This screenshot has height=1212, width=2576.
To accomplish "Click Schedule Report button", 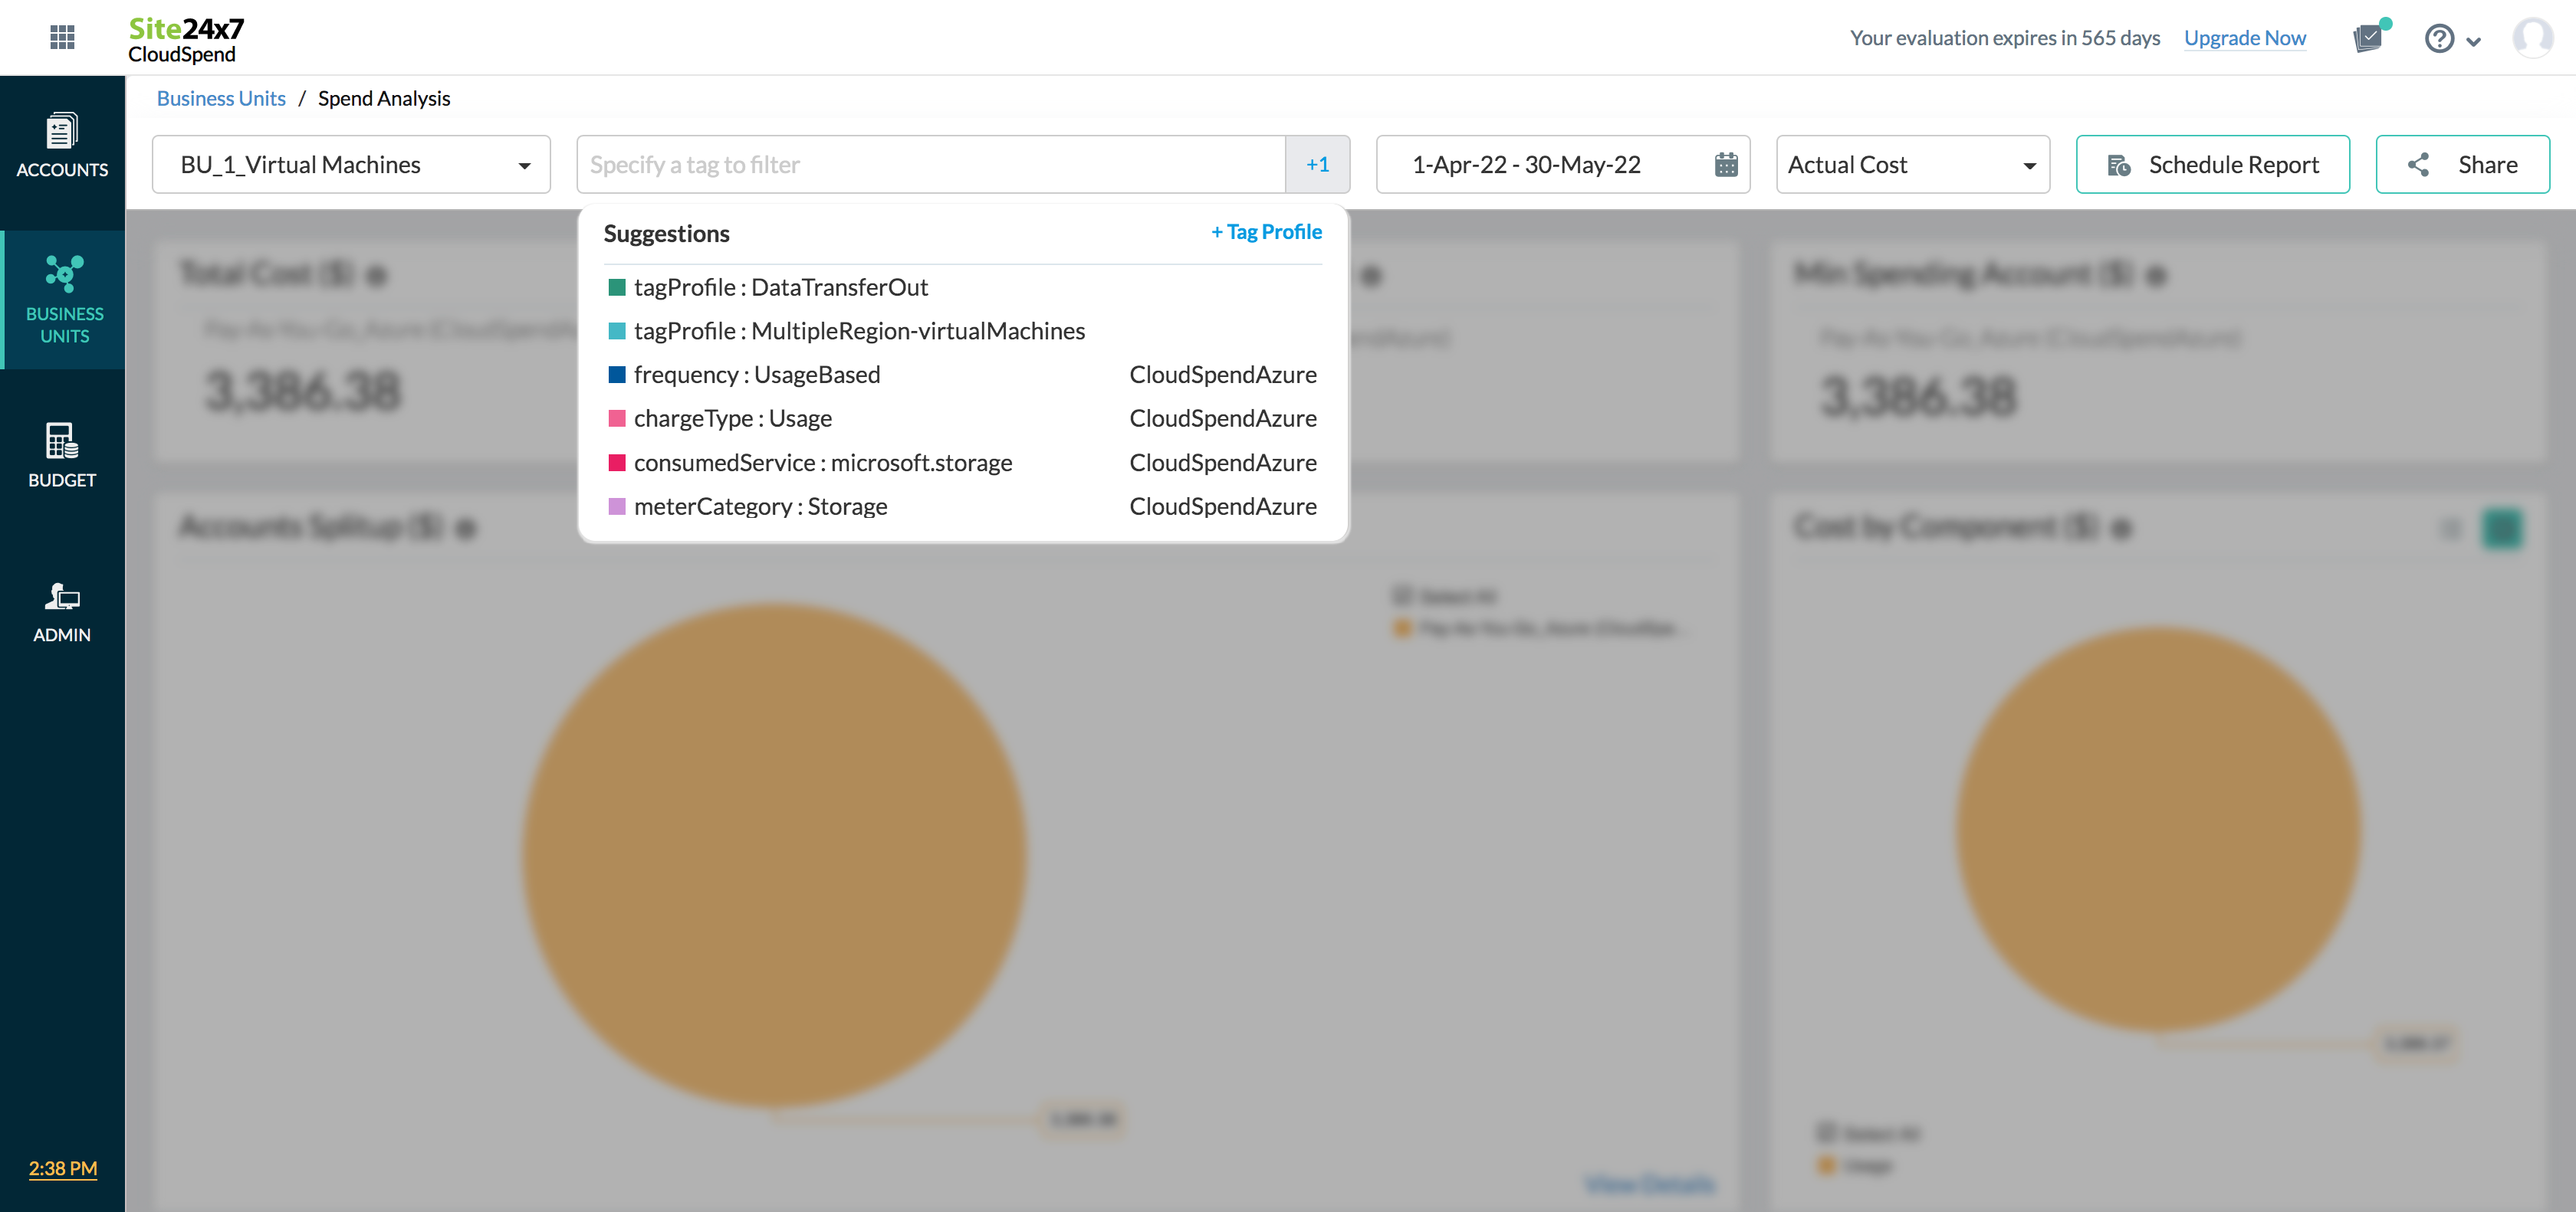I will pyautogui.click(x=2212, y=165).
